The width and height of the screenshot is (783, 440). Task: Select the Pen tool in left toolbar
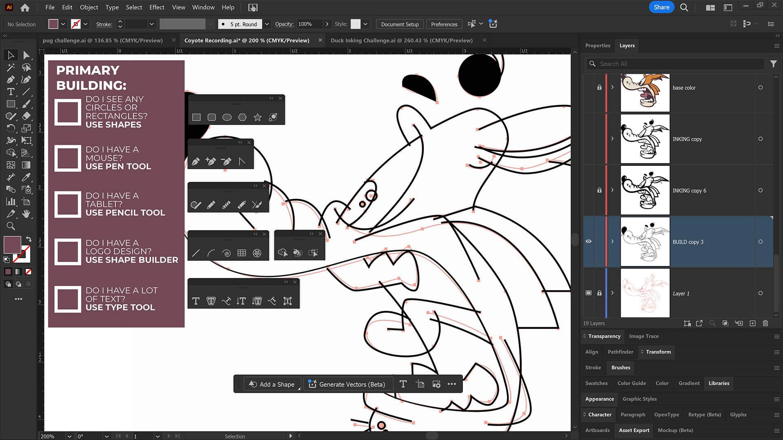tap(11, 79)
